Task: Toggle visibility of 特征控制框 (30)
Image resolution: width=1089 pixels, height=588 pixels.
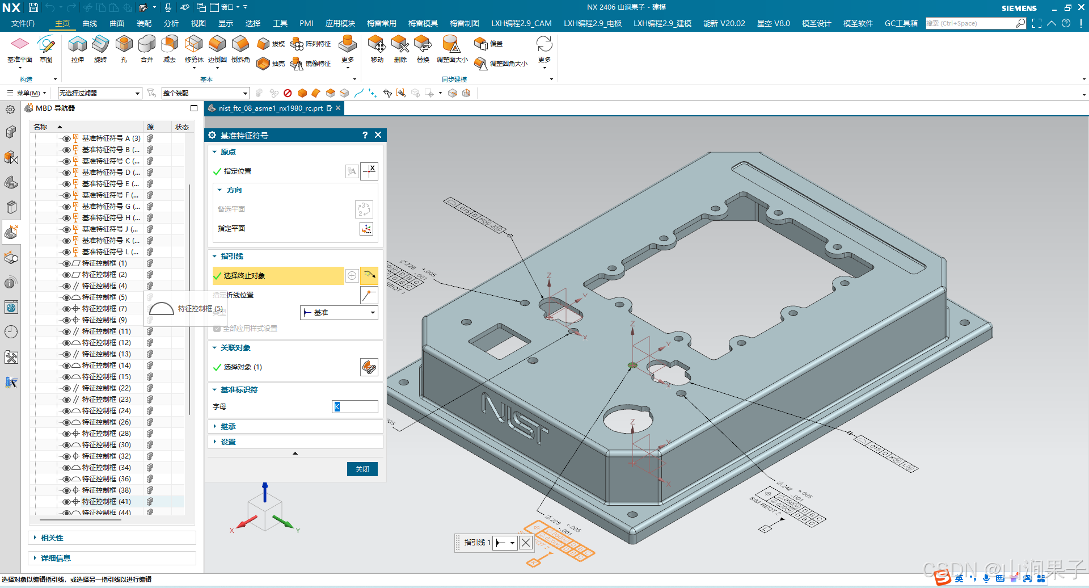Action: click(x=66, y=445)
